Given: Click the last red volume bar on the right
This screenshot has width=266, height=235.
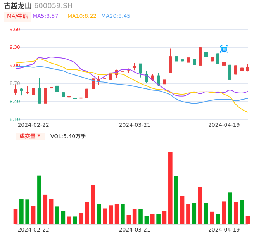Looking at the screenshot, I should click(x=248, y=220).
